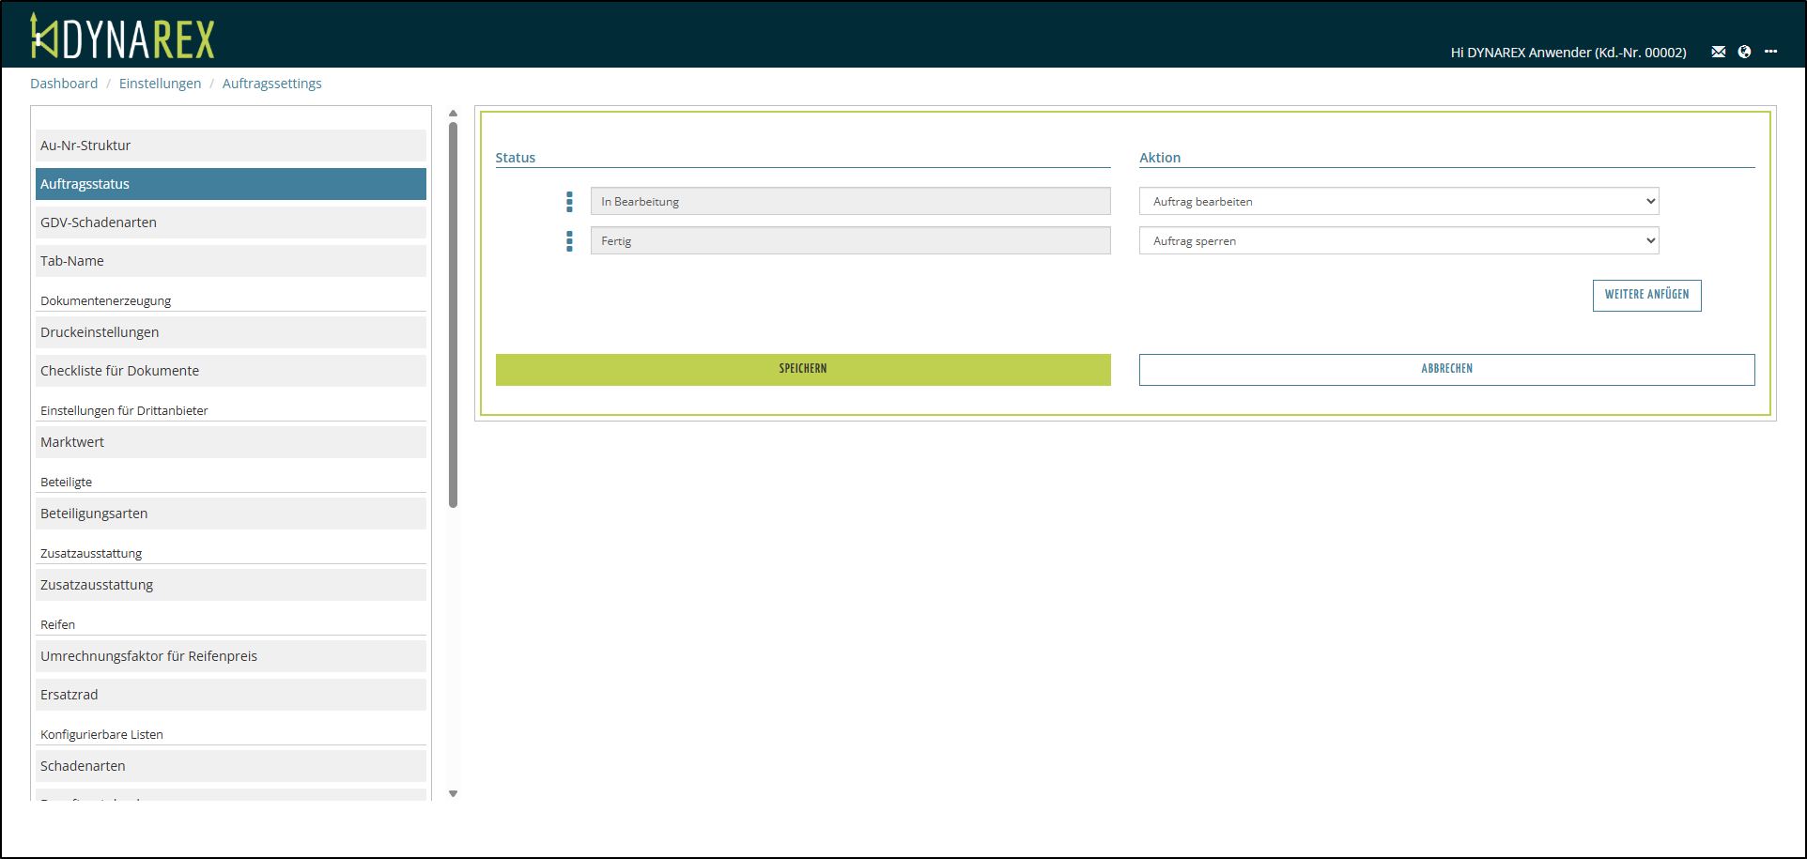
Task: Click the sidebar scrollbar thumb
Action: [x=453, y=314]
